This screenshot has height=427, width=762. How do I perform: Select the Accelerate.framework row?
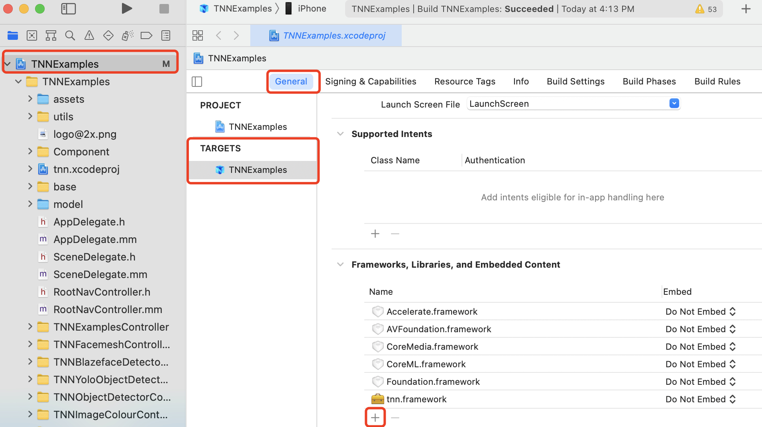pyautogui.click(x=563, y=311)
